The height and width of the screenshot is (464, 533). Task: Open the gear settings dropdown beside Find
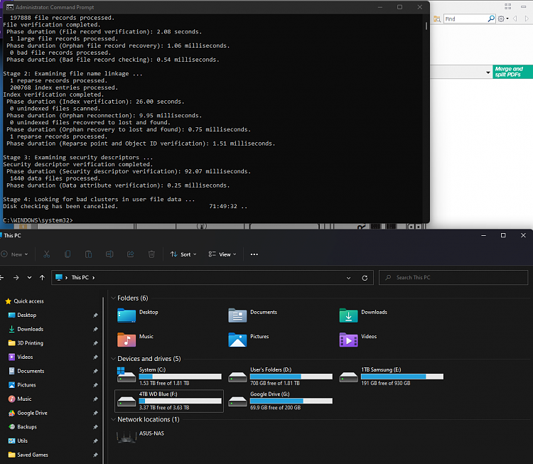click(x=503, y=18)
